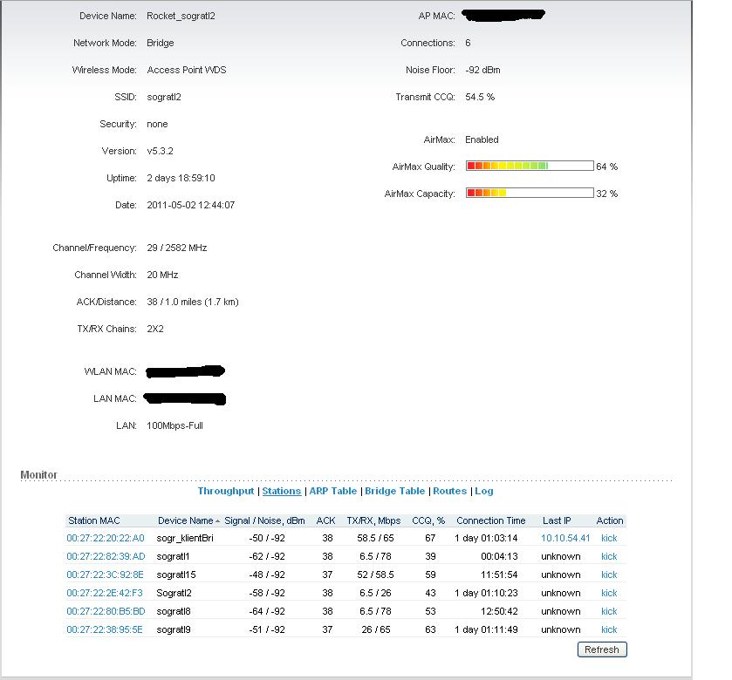
Task: Kick the Sogratl2 station
Action: pyautogui.click(x=609, y=593)
